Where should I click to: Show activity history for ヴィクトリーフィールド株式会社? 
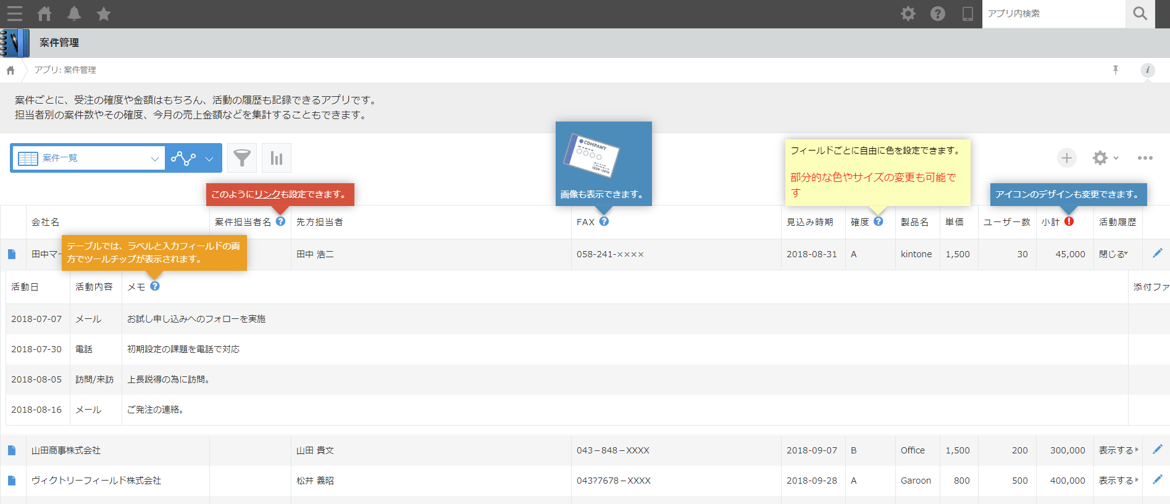point(1118,481)
